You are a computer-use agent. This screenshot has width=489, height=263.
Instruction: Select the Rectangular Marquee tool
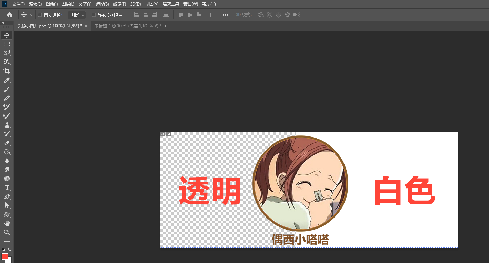[7, 44]
